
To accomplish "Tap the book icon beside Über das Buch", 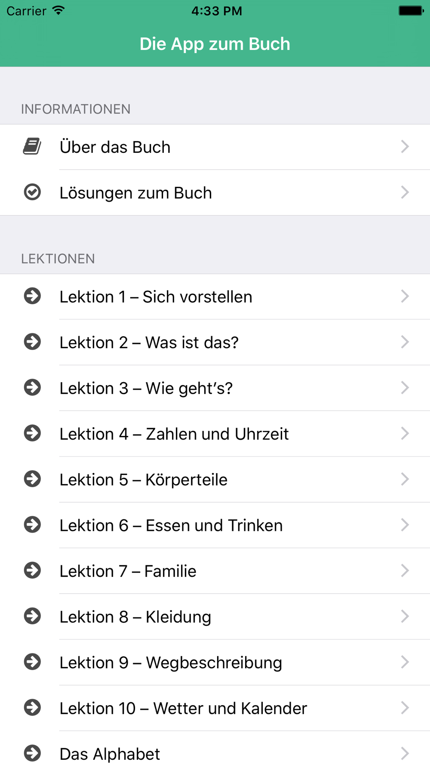I will click(32, 146).
